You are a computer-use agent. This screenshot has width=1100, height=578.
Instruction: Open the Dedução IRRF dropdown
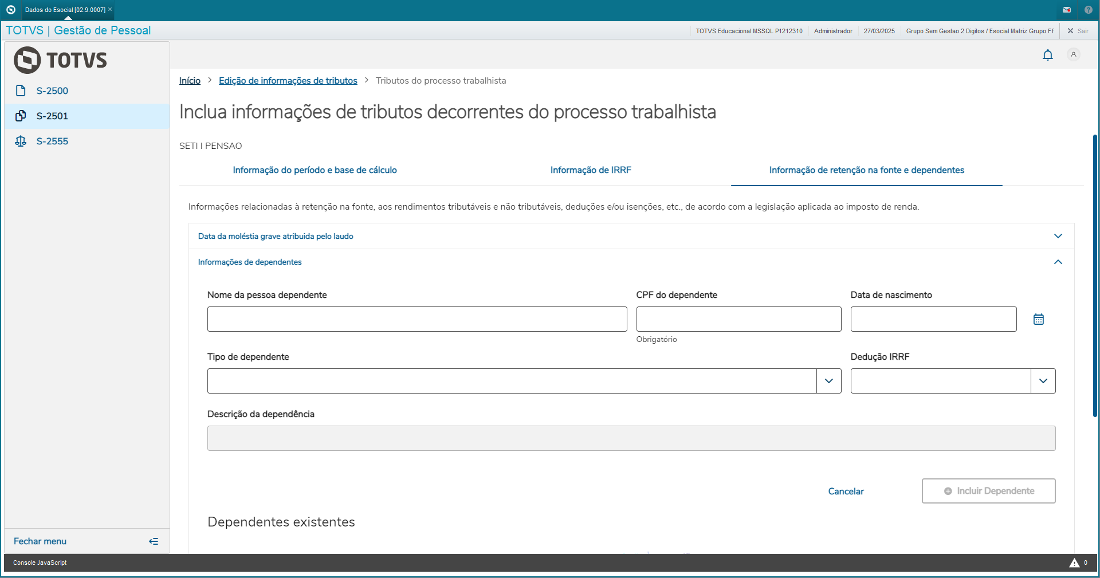coord(1043,381)
